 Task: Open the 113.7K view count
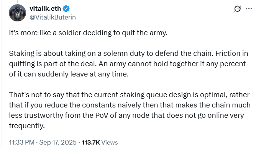91,143
